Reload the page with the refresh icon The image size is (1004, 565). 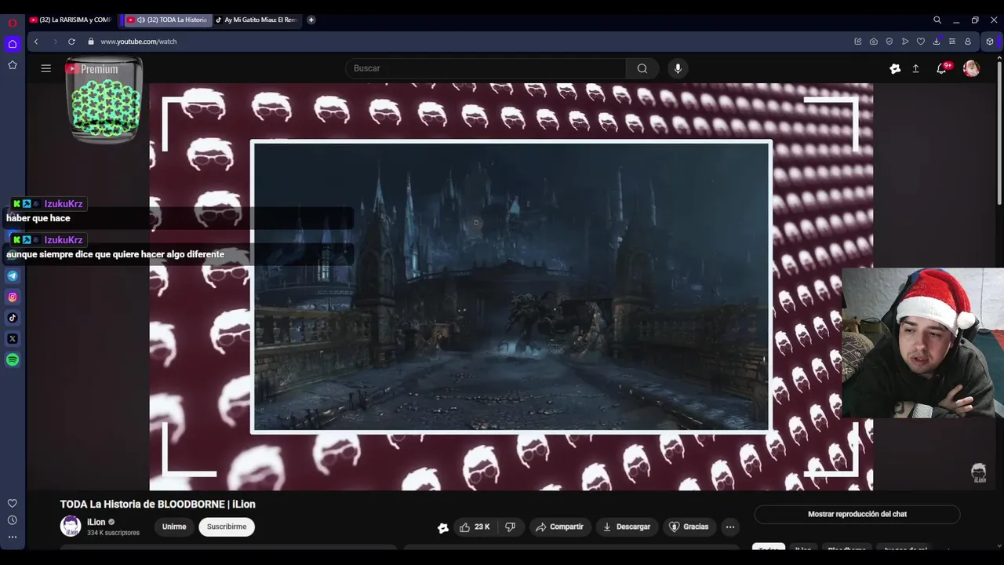pos(71,42)
